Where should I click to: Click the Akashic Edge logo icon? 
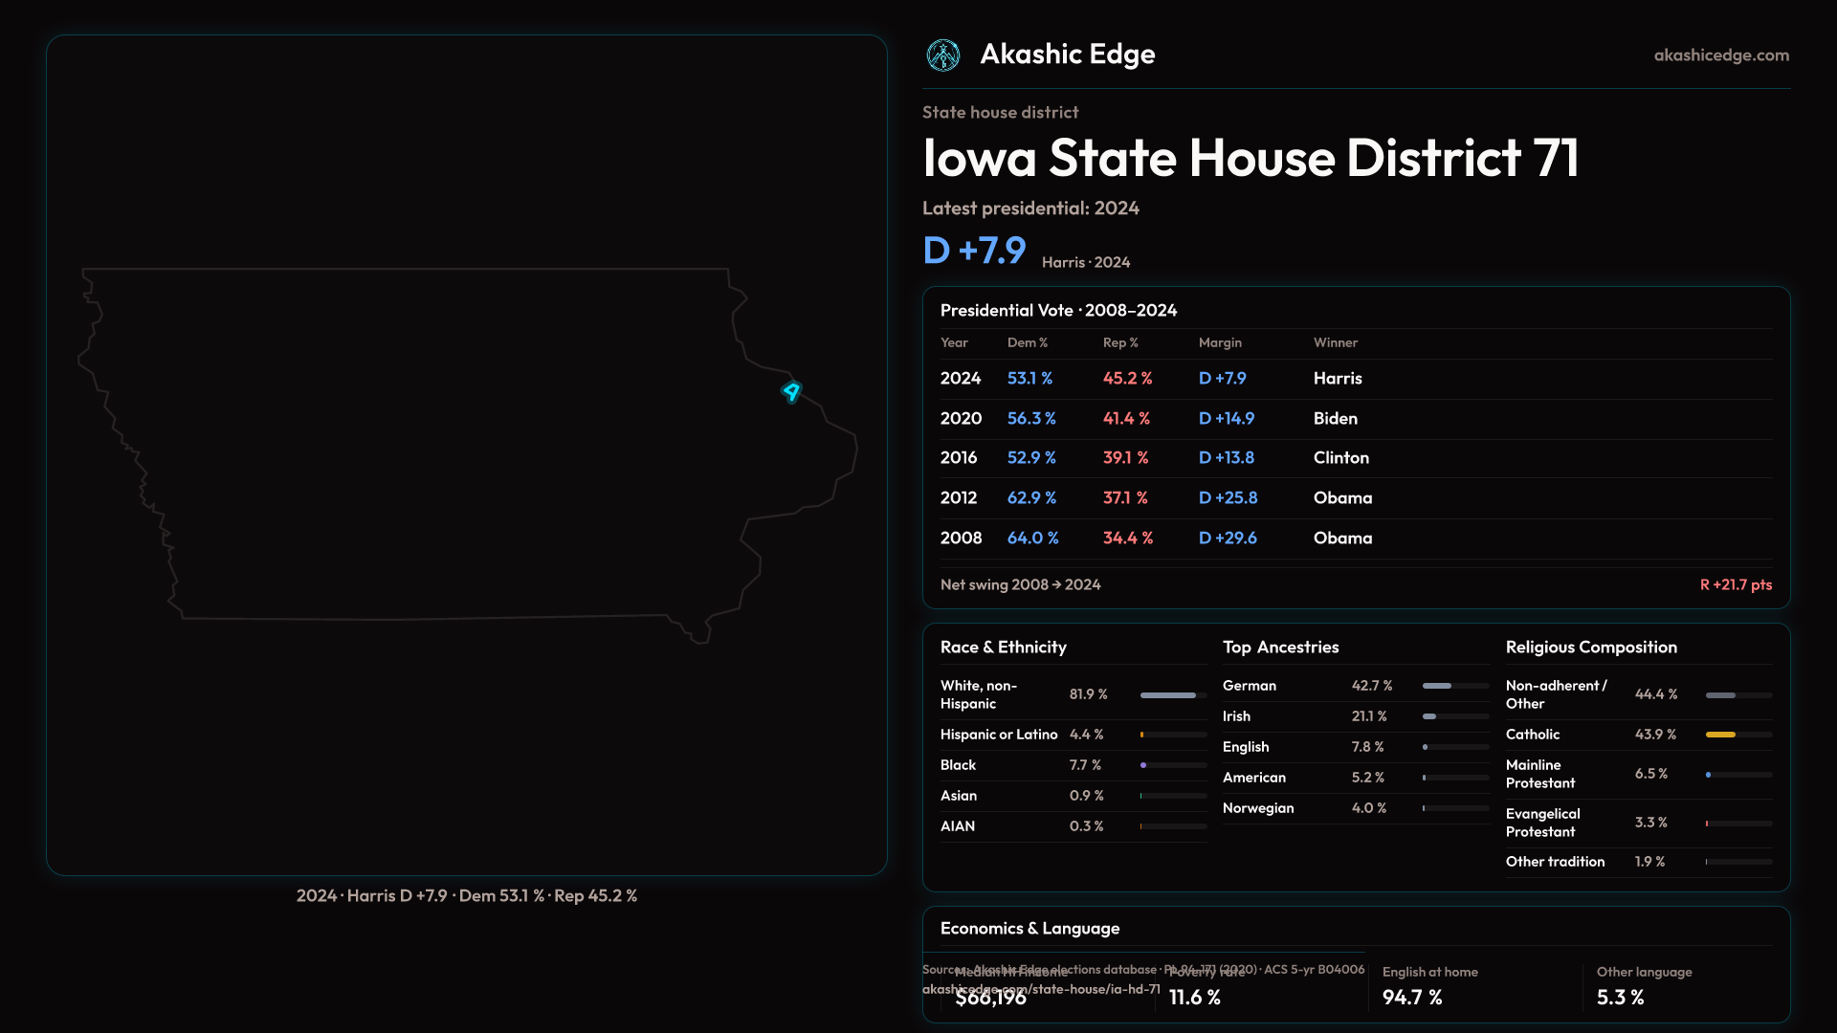942,55
